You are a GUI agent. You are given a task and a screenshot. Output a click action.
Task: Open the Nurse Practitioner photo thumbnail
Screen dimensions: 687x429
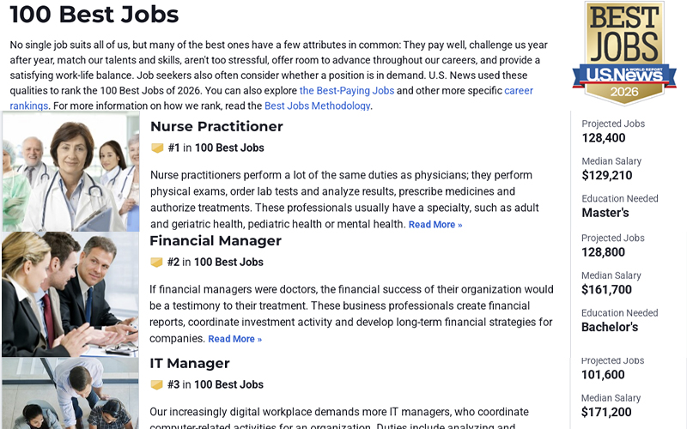pyautogui.click(x=70, y=172)
